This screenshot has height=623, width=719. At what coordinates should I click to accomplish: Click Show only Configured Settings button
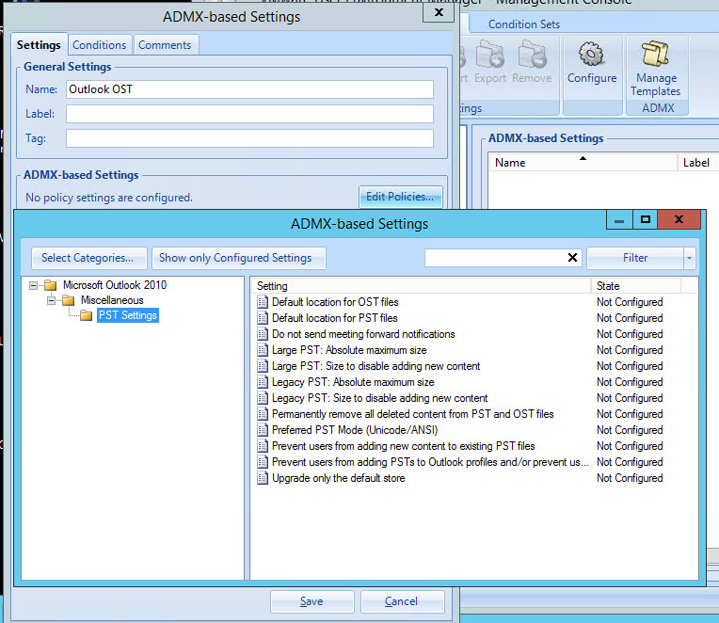pyautogui.click(x=238, y=258)
